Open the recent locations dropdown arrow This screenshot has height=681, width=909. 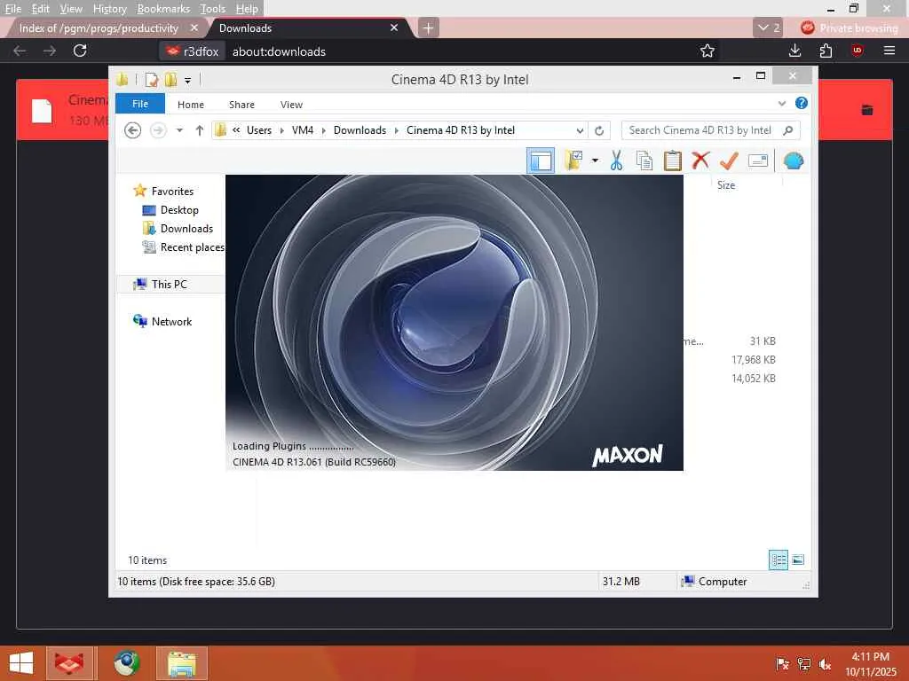179,130
